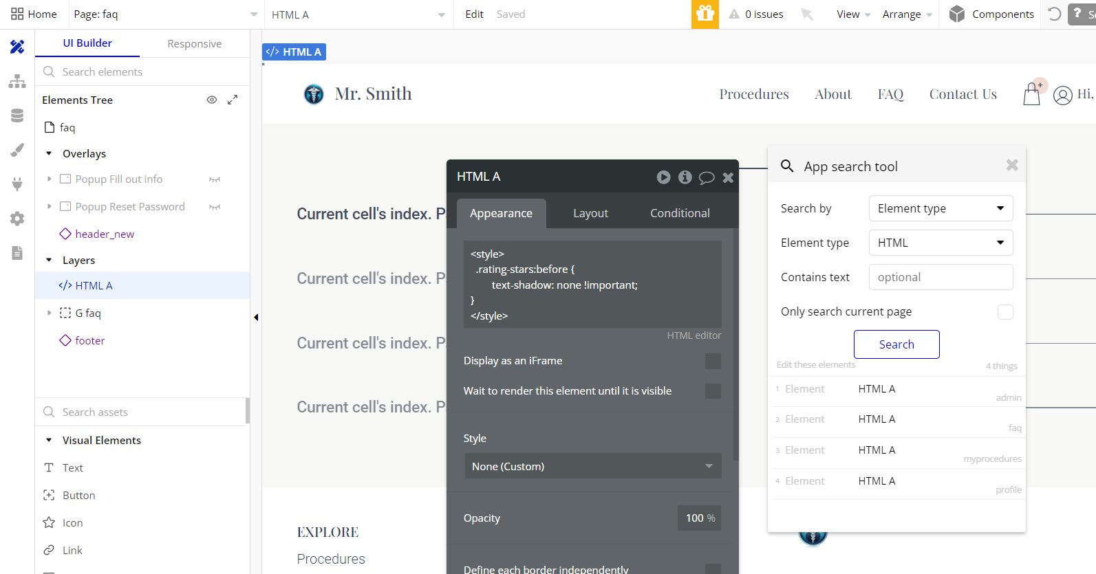Screen dimensions: 1096x574
Task: Click the user profile avatar icon on the page
Action: click(x=1062, y=95)
